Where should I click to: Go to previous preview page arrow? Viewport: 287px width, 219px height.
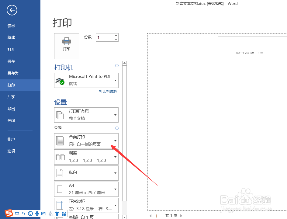click(x=150, y=216)
